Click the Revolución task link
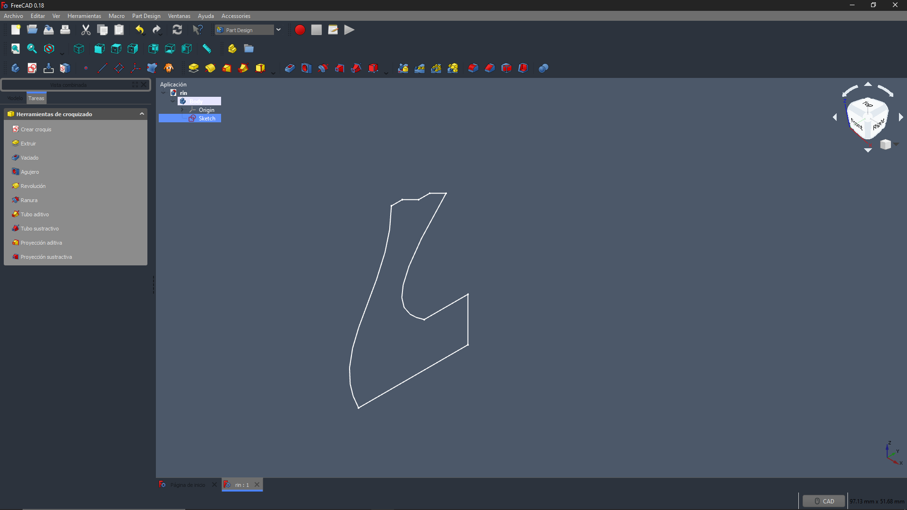The height and width of the screenshot is (510, 907). (33, 186)
